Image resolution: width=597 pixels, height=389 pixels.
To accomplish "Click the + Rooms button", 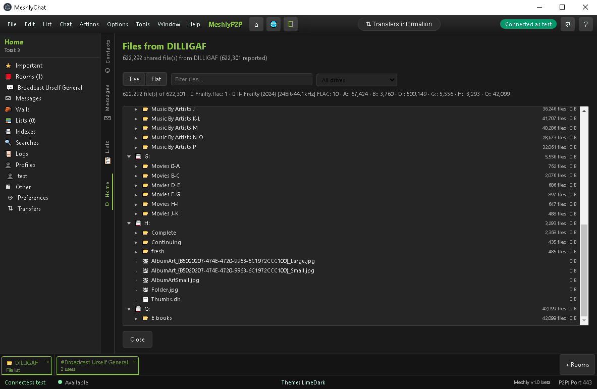I will click(577, 365).
